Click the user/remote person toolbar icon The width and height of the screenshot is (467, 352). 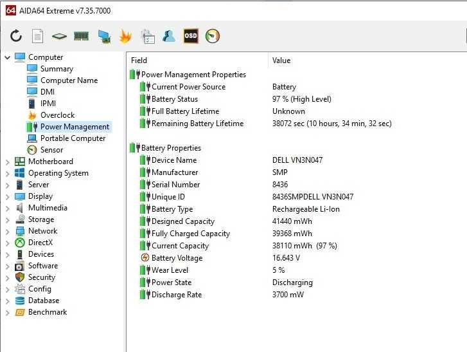pos(169,36)
